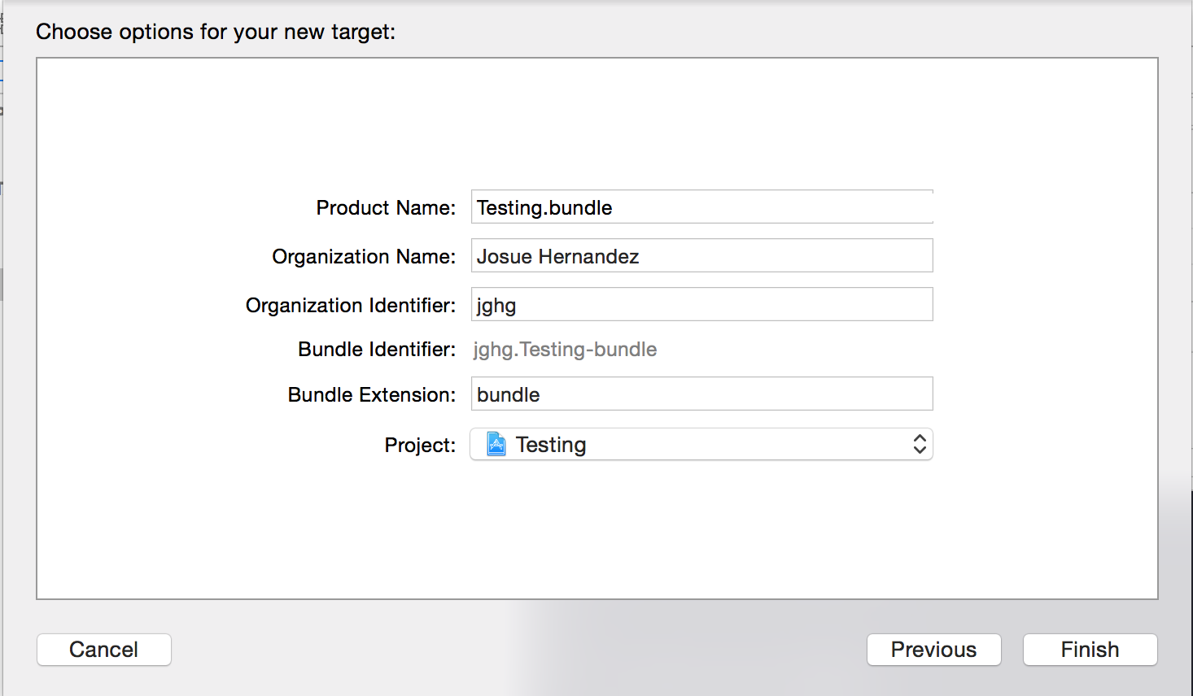The image size is (1193, 696).
Task: Edit the Organization Identifier field
Action: [701, 304]
